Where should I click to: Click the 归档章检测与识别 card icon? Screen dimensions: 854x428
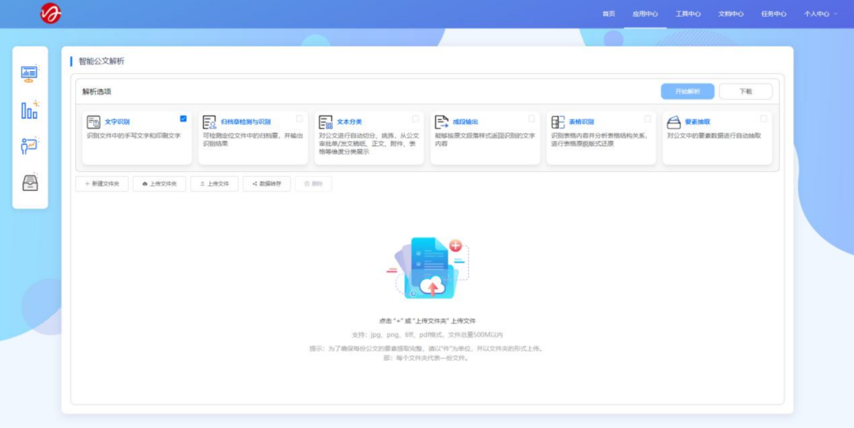click(210, 122)
